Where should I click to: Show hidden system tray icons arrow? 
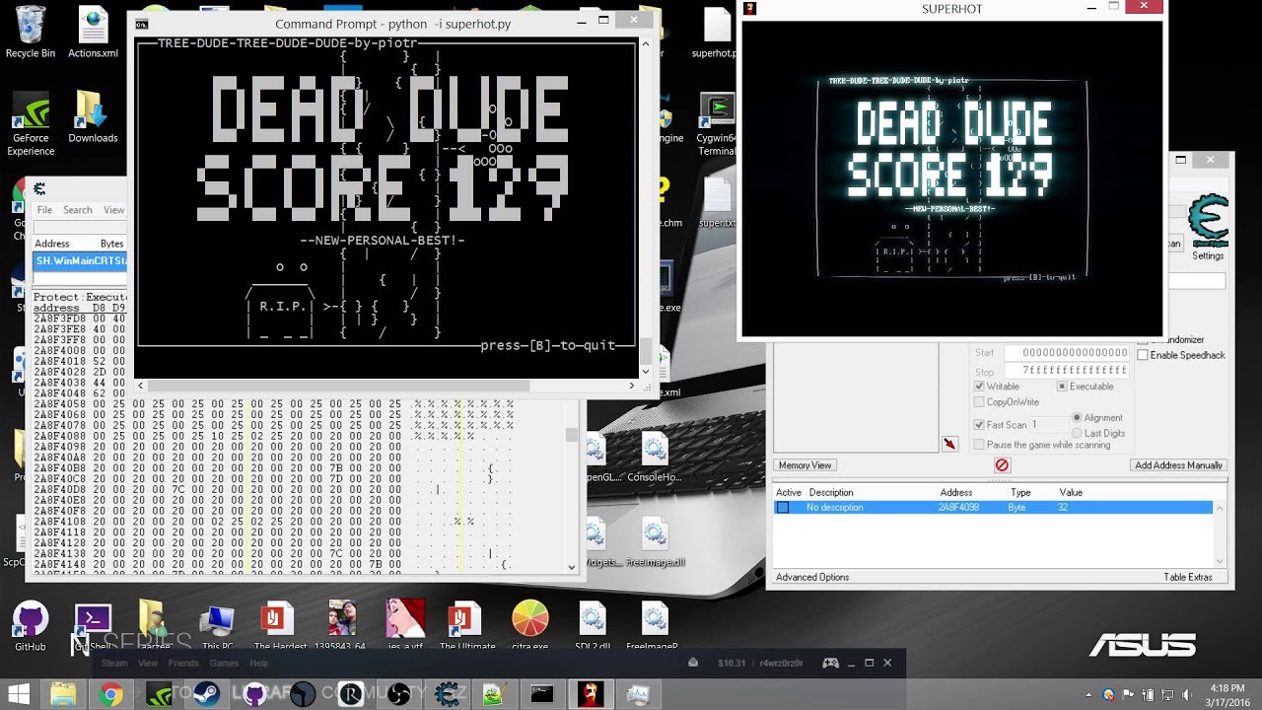coord(1088,695)
